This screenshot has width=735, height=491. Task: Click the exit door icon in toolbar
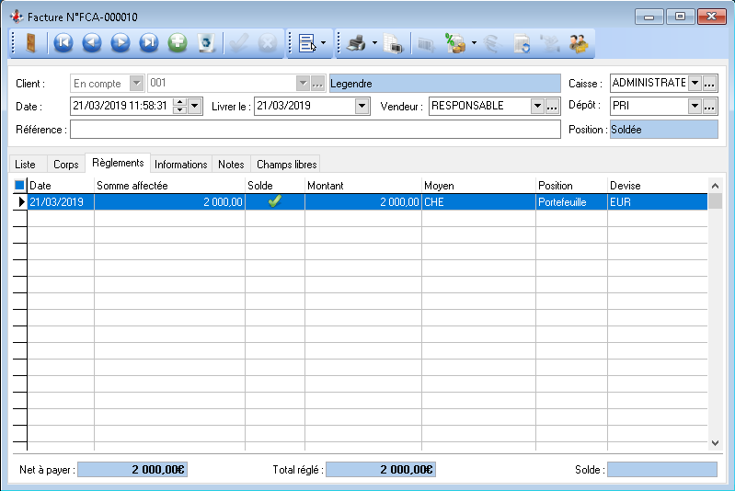tap(30, 42)
